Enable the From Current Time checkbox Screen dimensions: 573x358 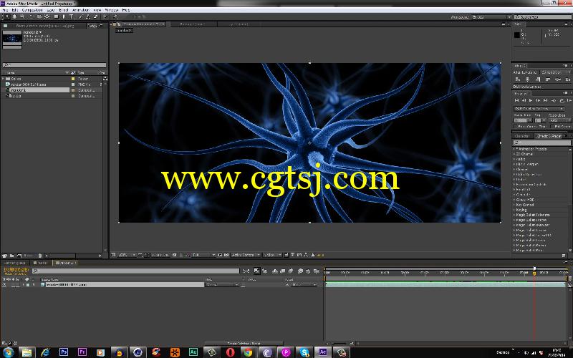coord(516,127)
